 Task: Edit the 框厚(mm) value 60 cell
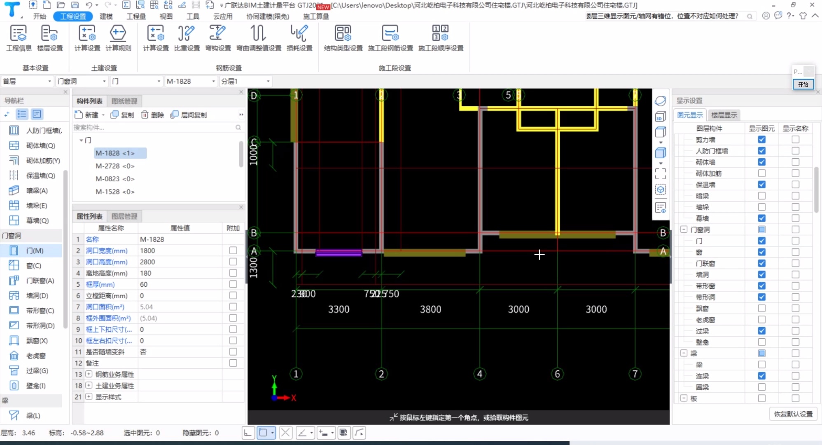(180, 284)
